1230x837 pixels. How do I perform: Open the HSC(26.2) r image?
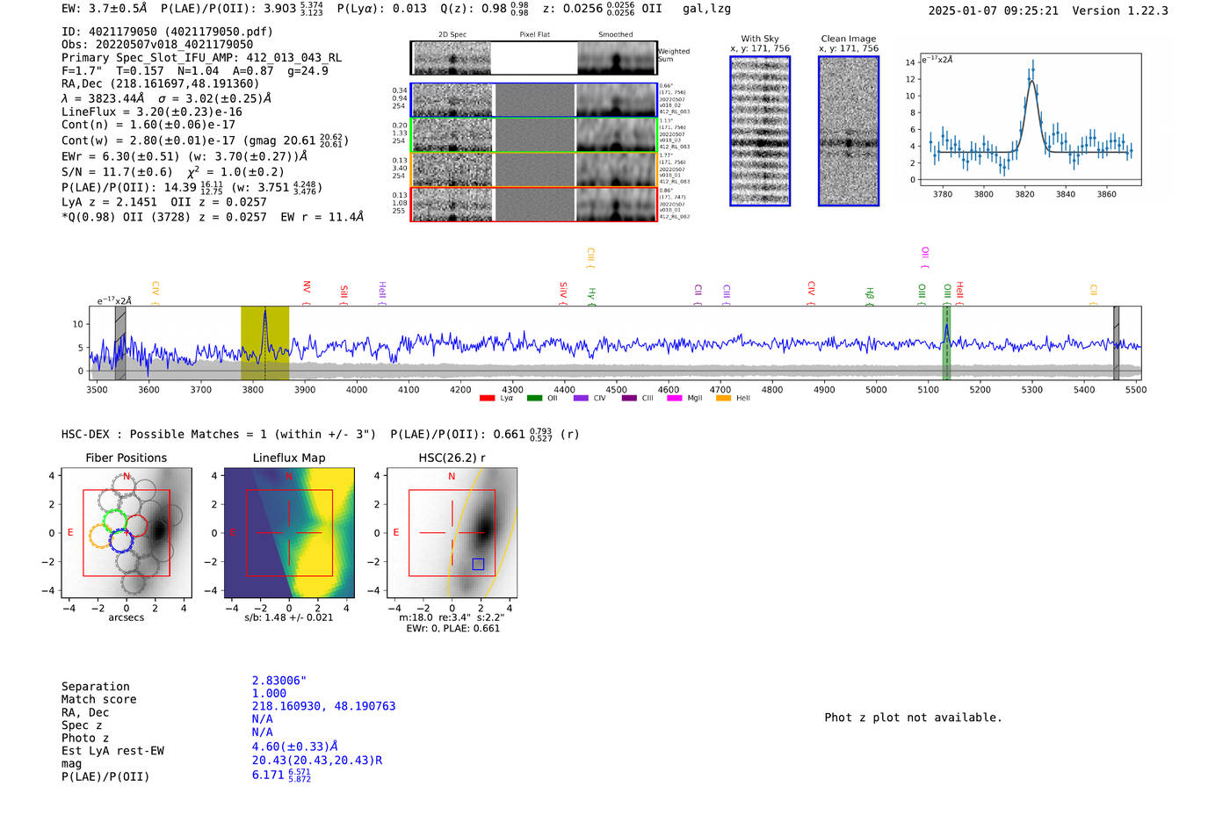452,533
